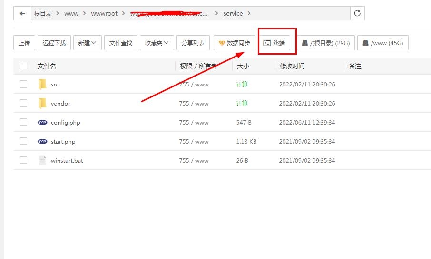Click the 备注 column header
The width and height of the screenshot is (431, 259).
pyautogui.click(x=355, y=66)
